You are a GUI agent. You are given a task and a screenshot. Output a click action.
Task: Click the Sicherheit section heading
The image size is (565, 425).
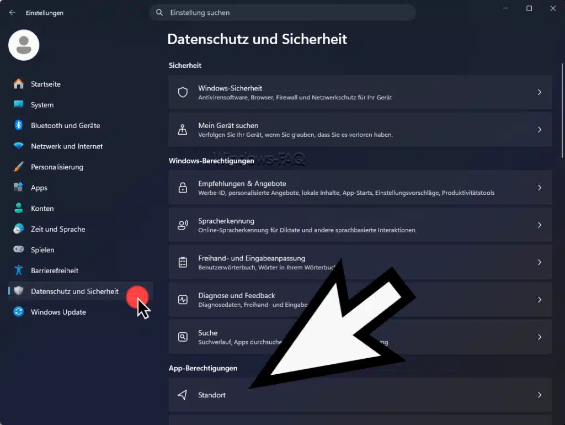(185, 65)
